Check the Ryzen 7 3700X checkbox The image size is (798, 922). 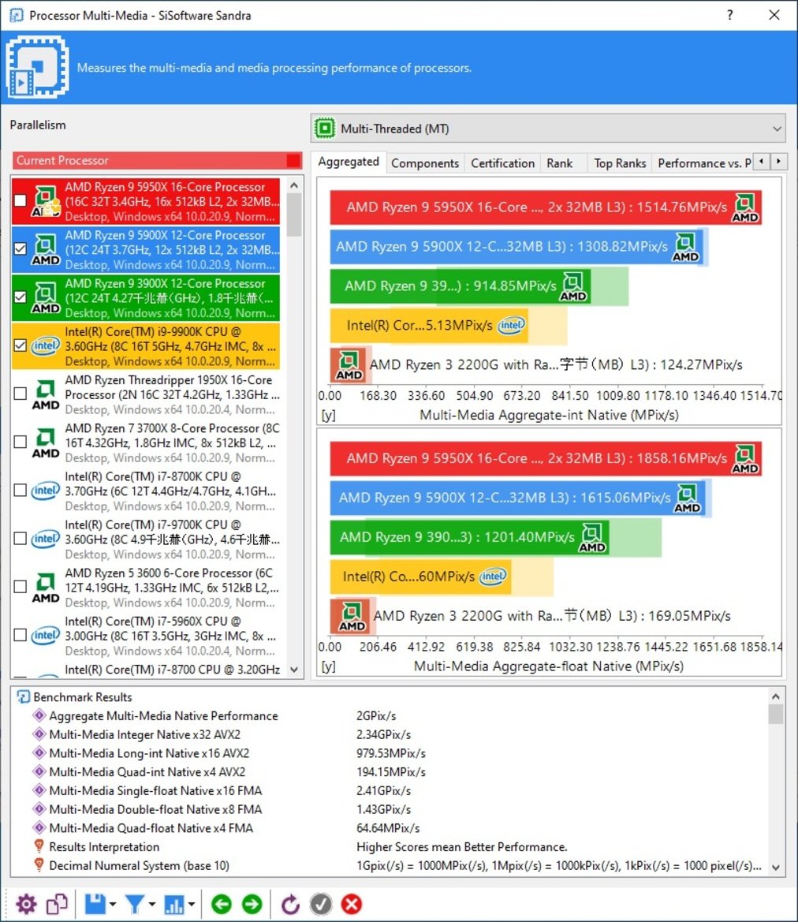[x=21, y=442]
